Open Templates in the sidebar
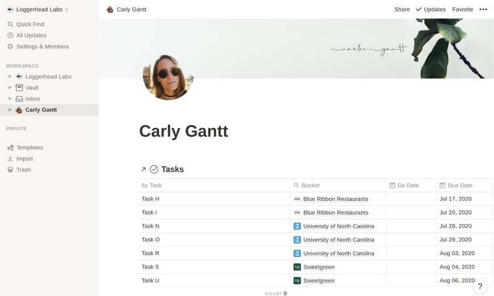The width and height of the screenshot is (494, 296). click(x=30, y=147)
